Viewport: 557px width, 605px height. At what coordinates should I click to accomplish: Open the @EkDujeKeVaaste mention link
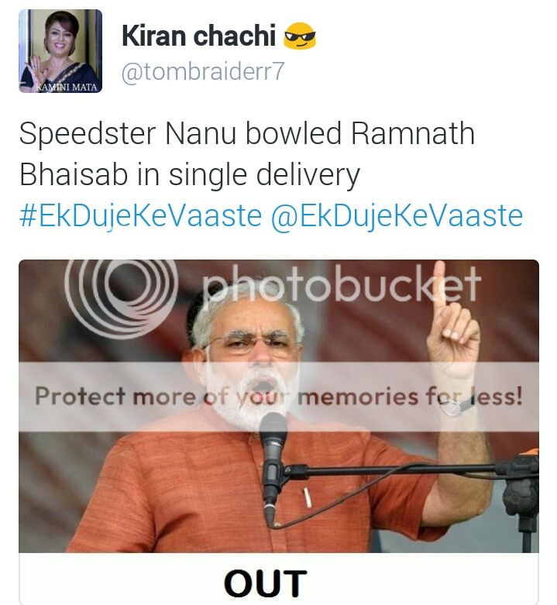pos(397,215)
